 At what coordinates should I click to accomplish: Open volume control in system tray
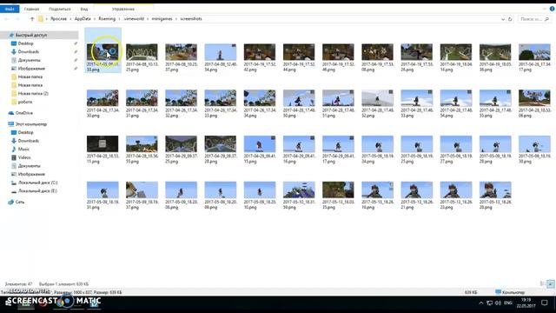tap(498, 303)
